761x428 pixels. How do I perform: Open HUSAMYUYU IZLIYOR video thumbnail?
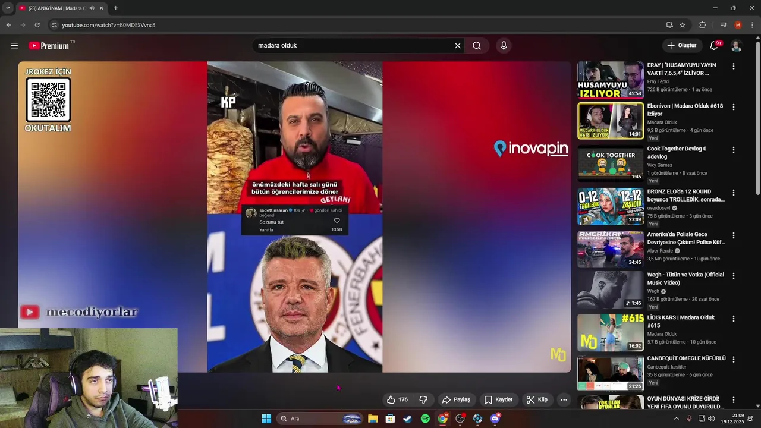click(611, 80)
